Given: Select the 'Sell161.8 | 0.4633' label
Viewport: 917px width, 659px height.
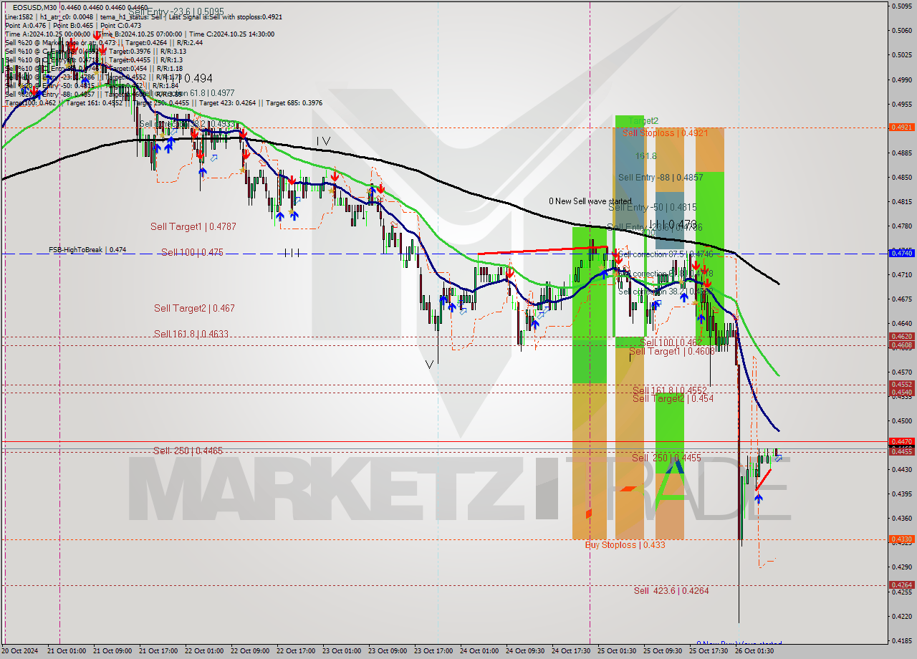Looking at the screenshot, I should (x=191, y=333).
